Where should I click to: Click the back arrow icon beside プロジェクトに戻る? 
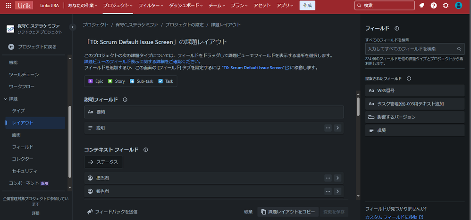(x=11, y=47)
